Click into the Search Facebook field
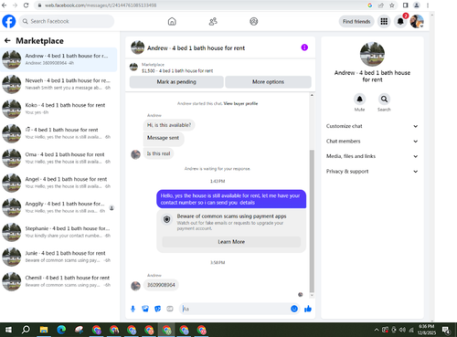This screenshot has width=457, height=337. (67, 21)
